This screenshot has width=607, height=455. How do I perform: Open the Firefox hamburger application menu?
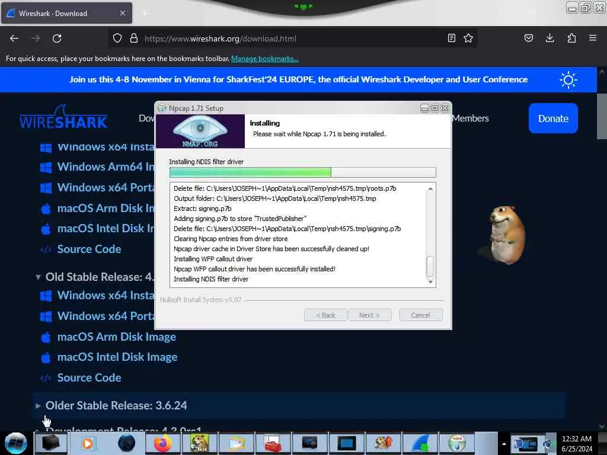(x=593, y=38)
